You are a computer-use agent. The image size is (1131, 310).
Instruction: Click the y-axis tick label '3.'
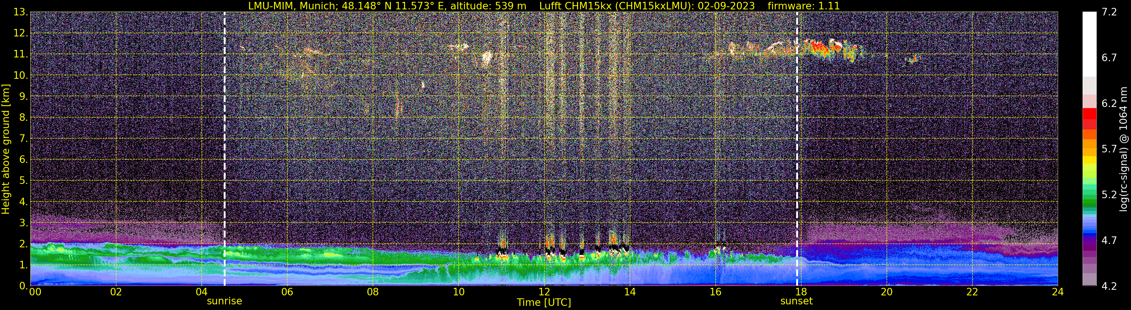[x=24, y=223]
